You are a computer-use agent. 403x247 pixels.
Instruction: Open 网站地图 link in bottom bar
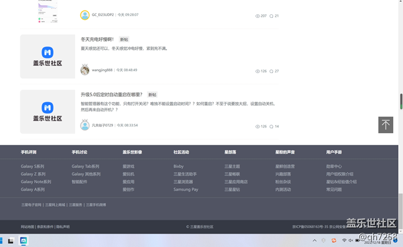pyautogui.click(x=27, y=227)
